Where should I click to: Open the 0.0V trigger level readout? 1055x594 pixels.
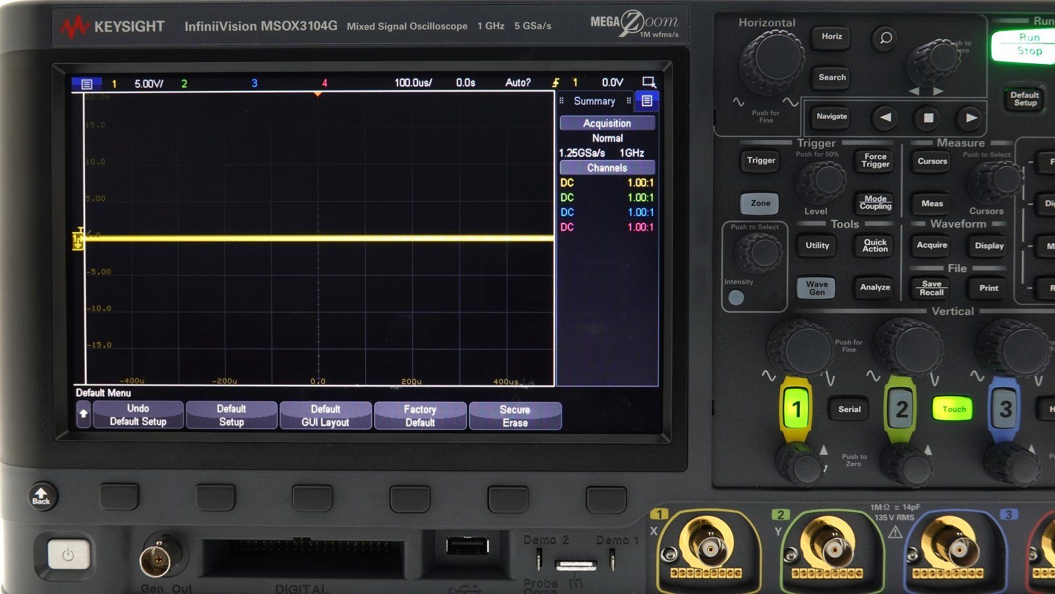[613, 82]
